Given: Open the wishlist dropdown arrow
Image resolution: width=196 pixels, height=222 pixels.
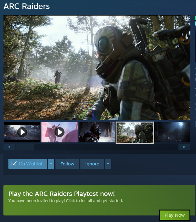Looking at the screenshot, I should click(51, 164).
